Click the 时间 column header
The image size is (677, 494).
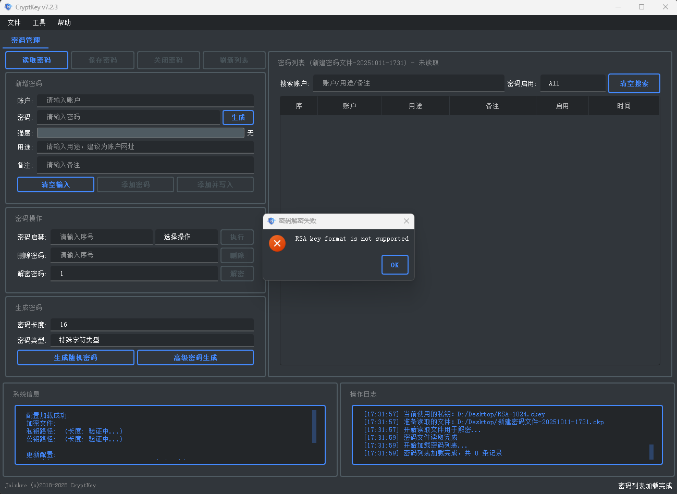[623, 106]
